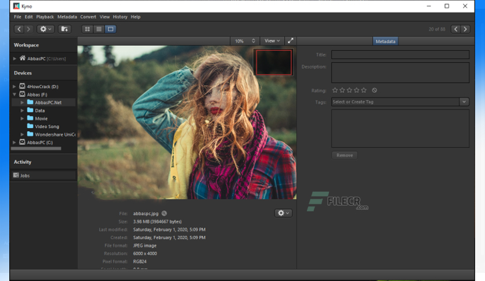This screenshot has width=485, height=281.
Task: Click the Title input field
Action: coord(400,55)
